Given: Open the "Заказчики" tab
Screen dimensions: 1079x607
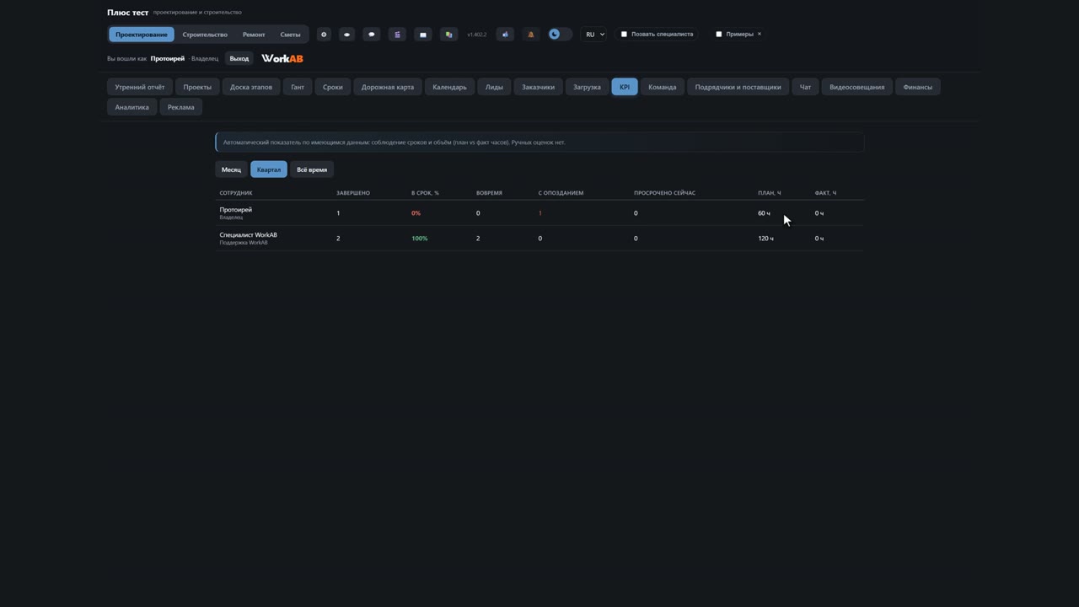Looking at the screenshot, I should click(x=538, y=87).
